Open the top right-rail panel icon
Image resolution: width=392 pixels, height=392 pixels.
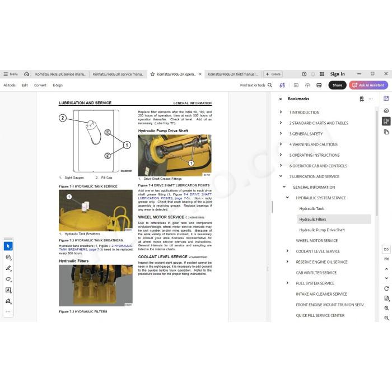click(x=386, y=99)
